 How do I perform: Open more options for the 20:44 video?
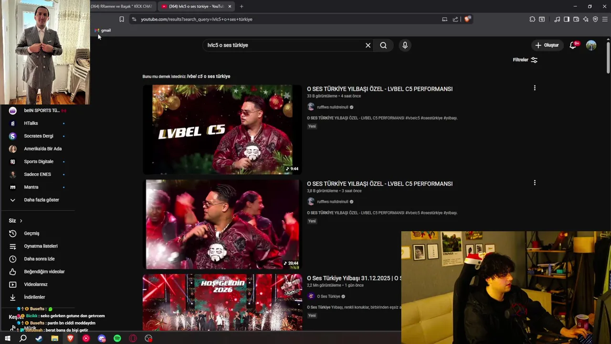coord(535,183)
